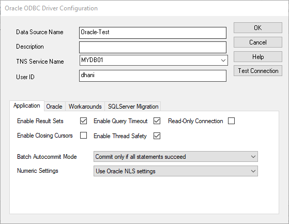Switch to the Oracle tab

pyautogui.click(x=54, y=107)
